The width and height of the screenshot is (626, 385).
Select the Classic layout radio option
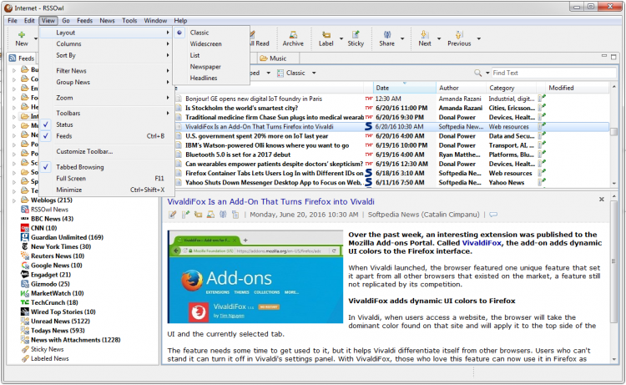212,33
